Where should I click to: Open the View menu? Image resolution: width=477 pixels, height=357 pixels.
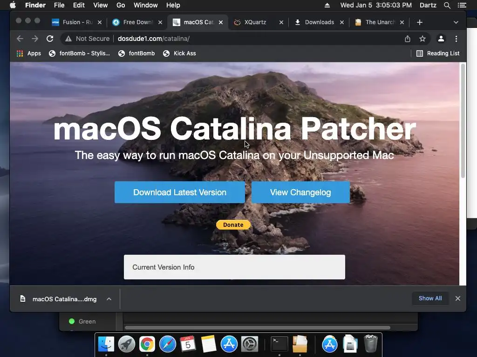101,5
